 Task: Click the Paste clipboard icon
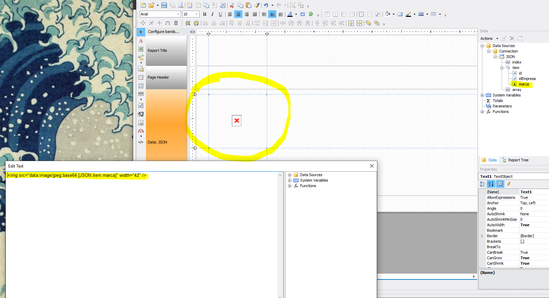(249, 5)
